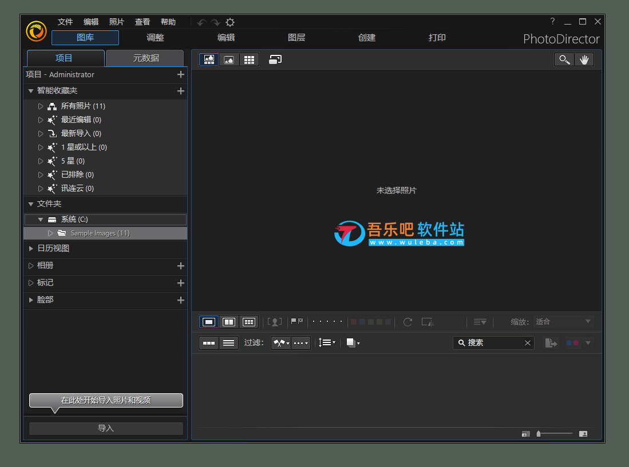Clear search with X icon

[528, 343]
